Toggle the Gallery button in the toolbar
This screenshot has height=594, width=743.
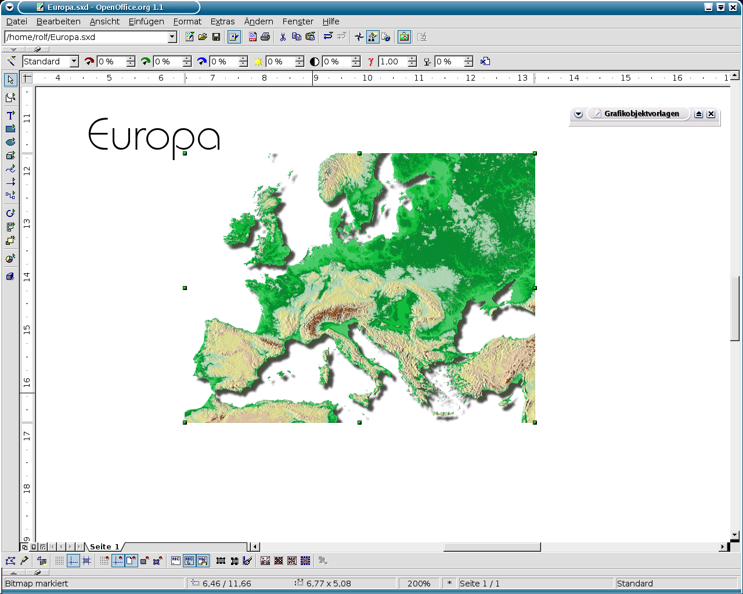[x=405, y=37]
